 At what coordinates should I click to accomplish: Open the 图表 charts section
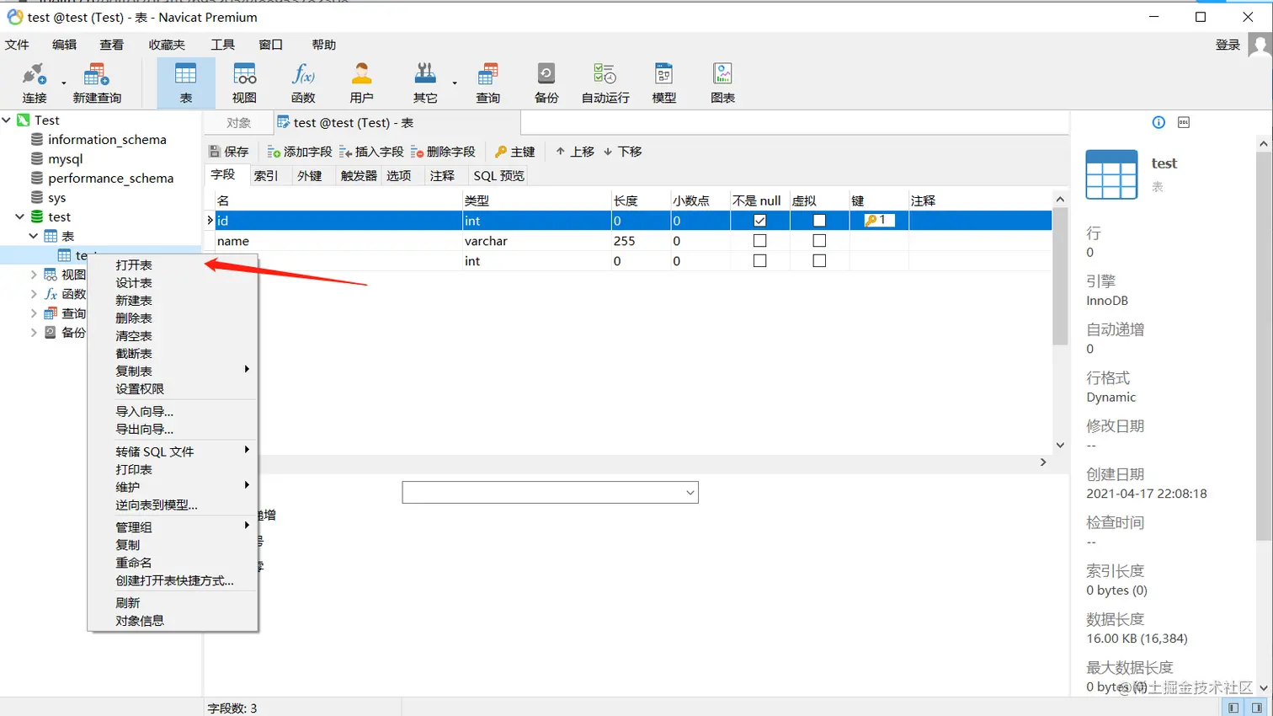(722, 83)
